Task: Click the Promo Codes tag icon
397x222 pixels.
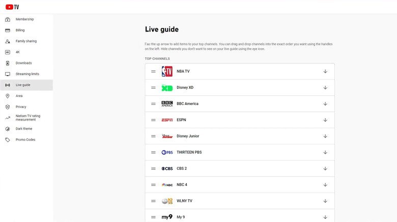Action: pyautogui.click(x=8, y=140)
